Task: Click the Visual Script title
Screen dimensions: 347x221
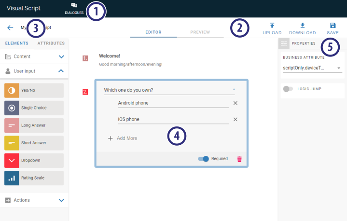Action: click(x=24, y=8)
